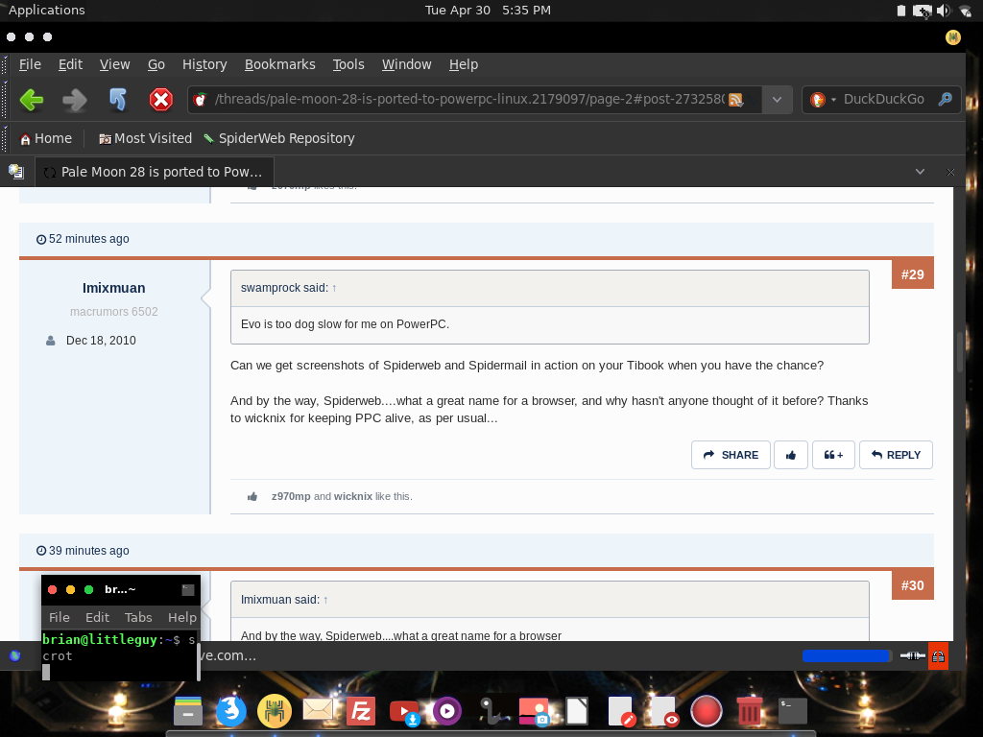Open the address bar history dropdown
The width and height of the screenshot is (983, 737).
(777, 100)
